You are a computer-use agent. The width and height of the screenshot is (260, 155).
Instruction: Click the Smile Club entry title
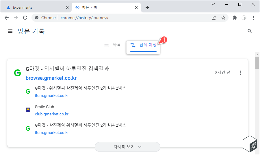pos(44,107)
